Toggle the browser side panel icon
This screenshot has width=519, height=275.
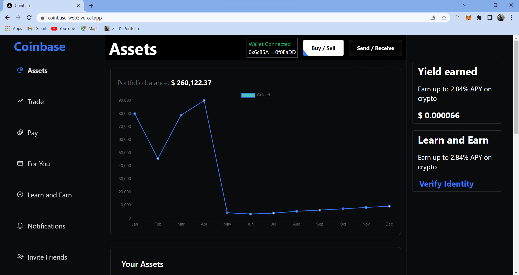(490, 18)
